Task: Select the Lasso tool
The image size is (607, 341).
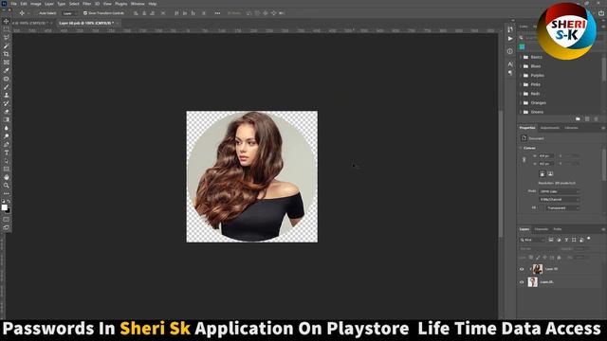Action: click(x=7, y=38)
